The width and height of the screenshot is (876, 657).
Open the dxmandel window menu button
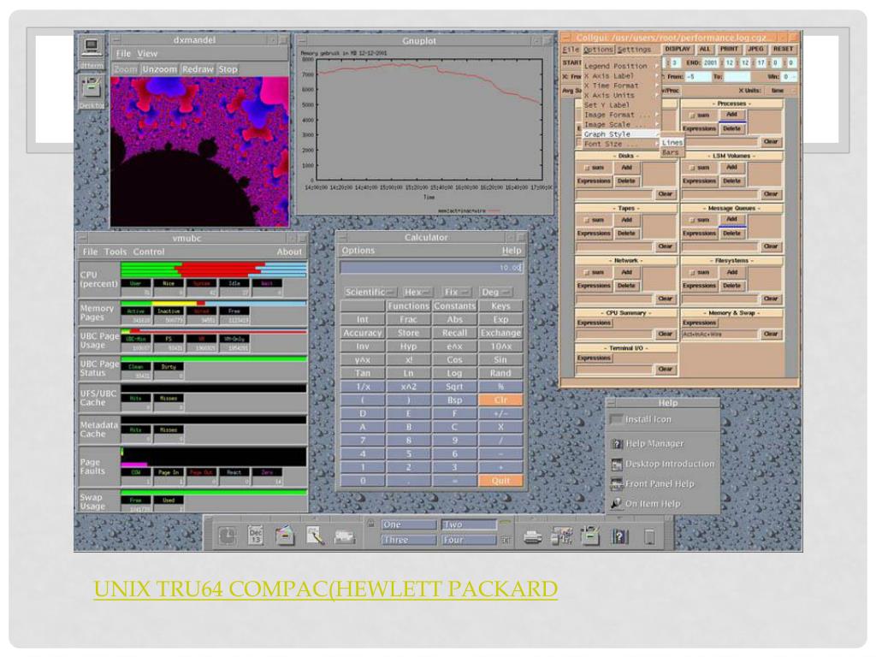pyautogui.click(x=116, y=40)
